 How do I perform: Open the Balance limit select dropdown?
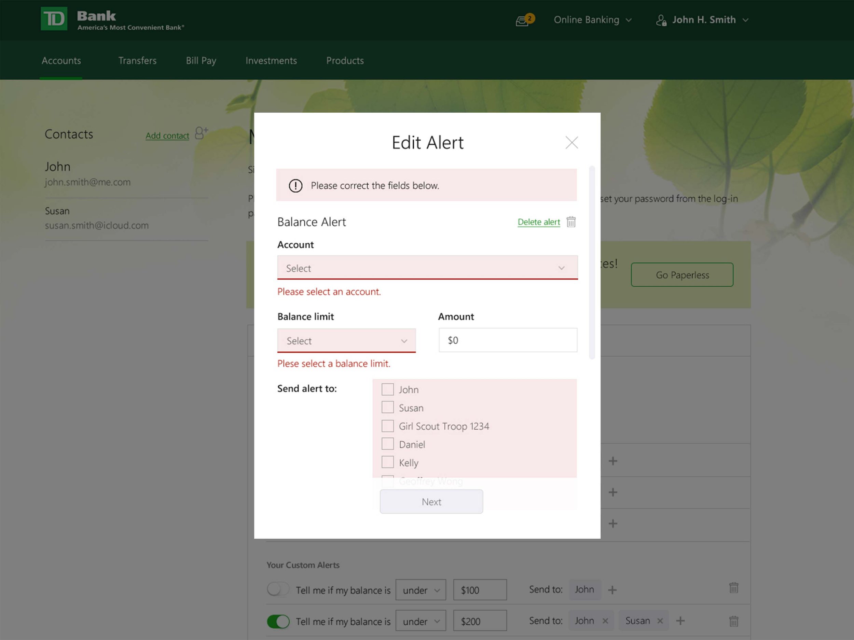(346, 340)
